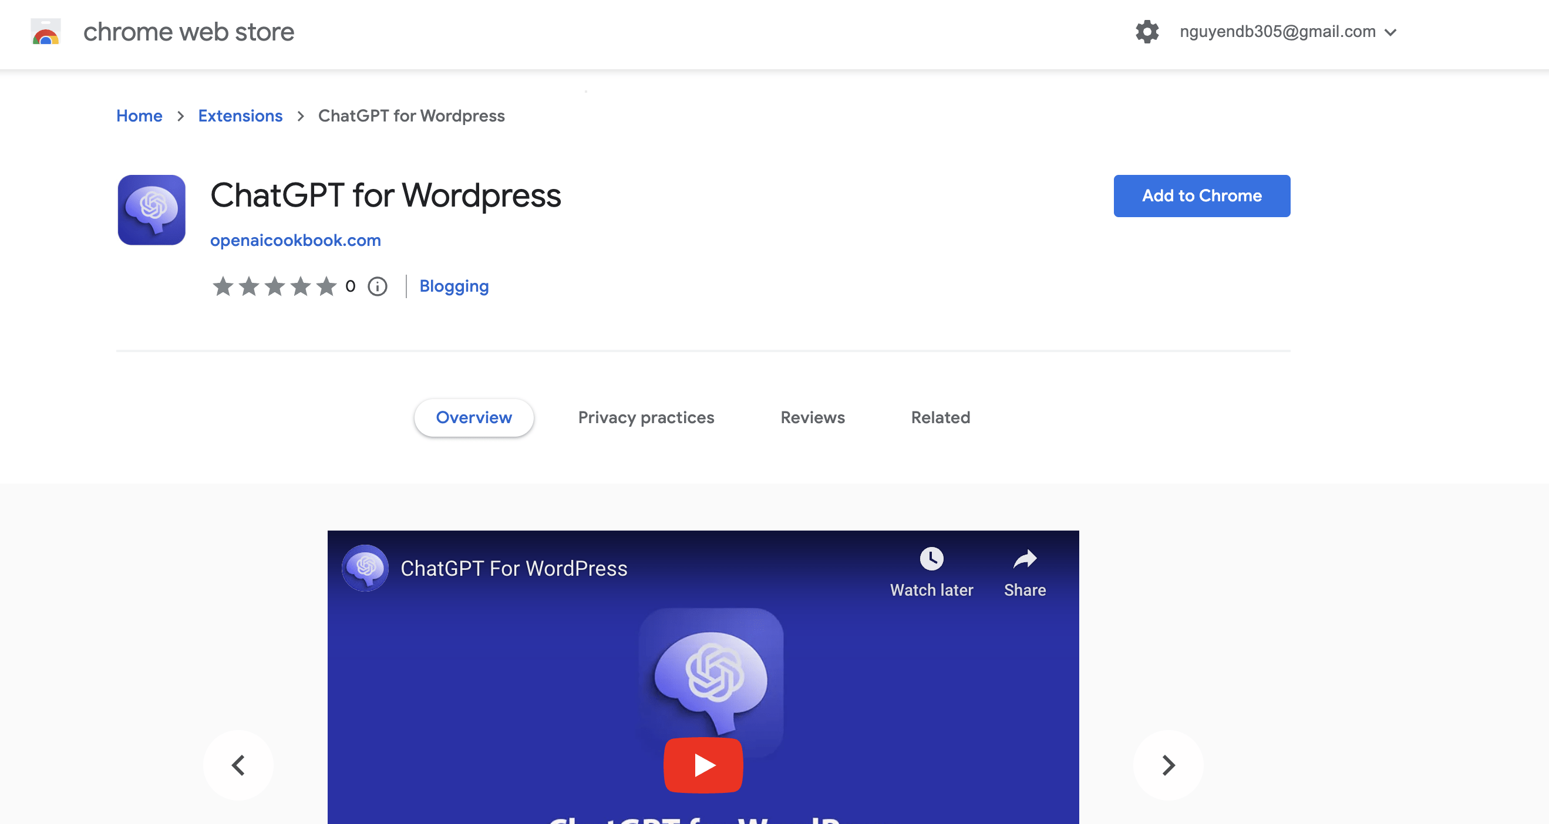This screenshot has width=1549, height=824.
Task: Select the Overview tab
Action: 474,417
